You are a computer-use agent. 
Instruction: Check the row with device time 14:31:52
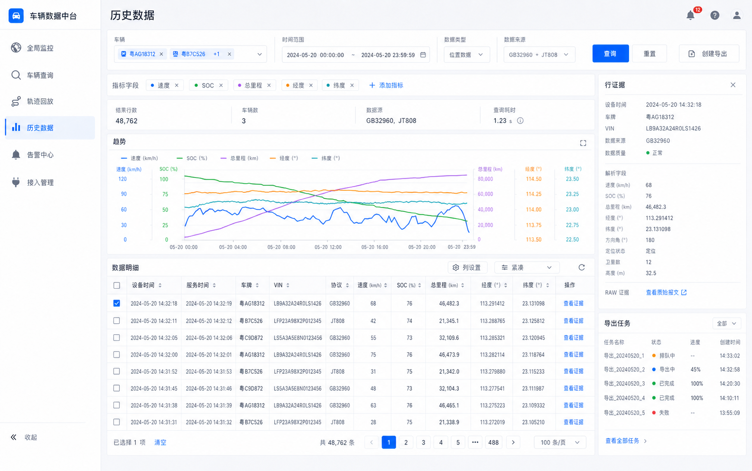117,371
